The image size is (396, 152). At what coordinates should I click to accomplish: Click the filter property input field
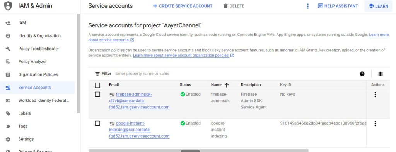(235, 74)
